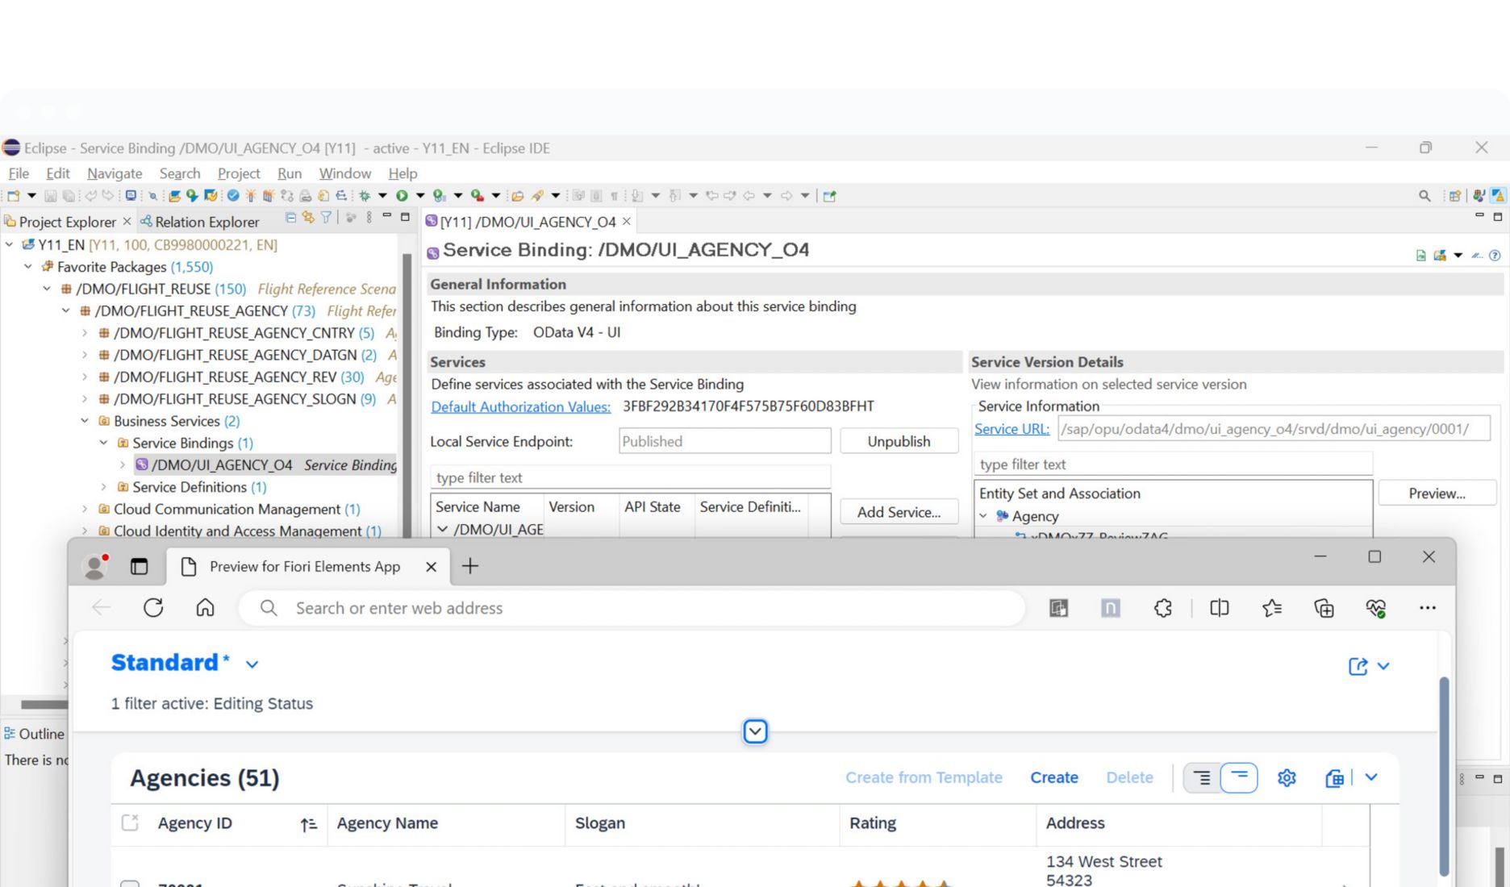Image resolution: width=1510 pixels, height=887 pixels.
Task: Click the browser favorites star icon
Action: coord(1272,609)
